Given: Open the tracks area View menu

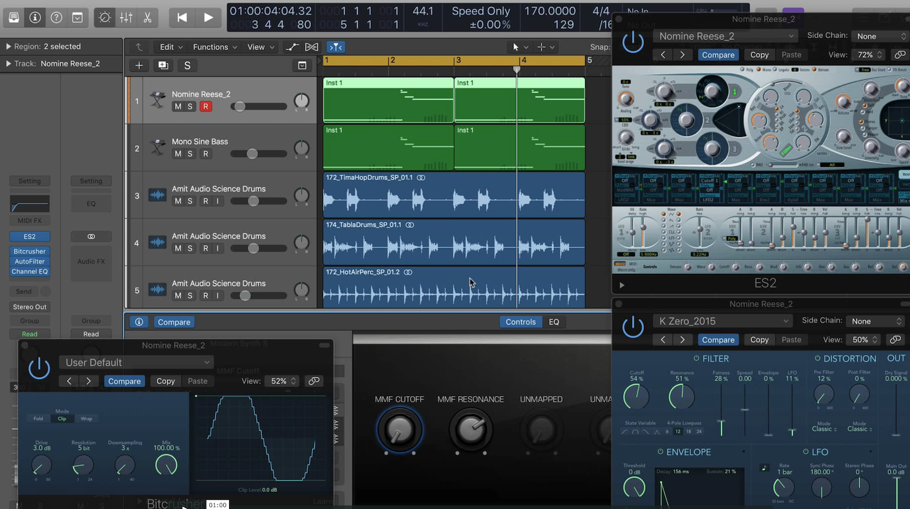Looking at the screenshot, I should pos(261,47).
